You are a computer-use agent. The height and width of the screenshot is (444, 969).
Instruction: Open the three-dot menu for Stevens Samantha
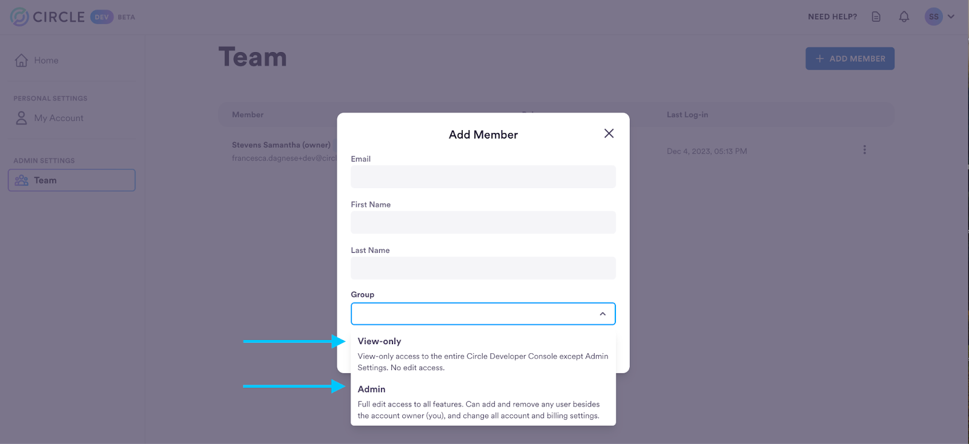point(864,149)
